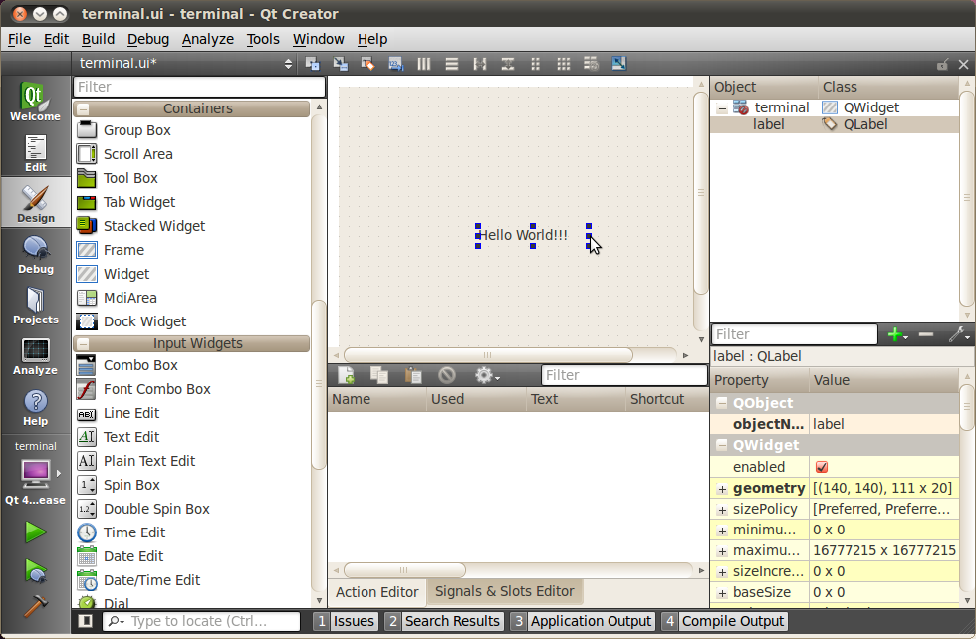Viewport: 976px width, 639px height.
Task: Toggle the sidebar button in status bar
Action: (86, 621)
